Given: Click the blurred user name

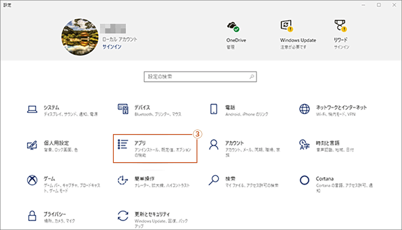Looking at the screenshot, I should click(x=113, y=28).
